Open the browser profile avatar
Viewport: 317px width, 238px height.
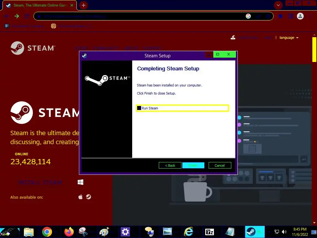300,16
